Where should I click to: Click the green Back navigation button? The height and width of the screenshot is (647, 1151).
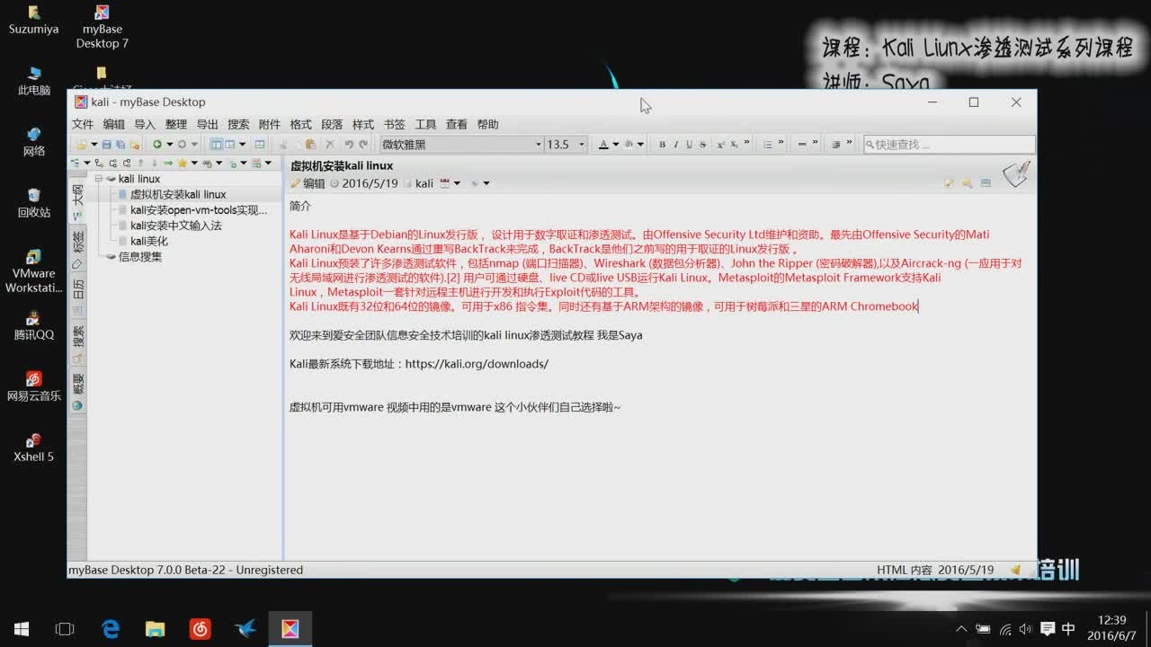pos(157,145)
